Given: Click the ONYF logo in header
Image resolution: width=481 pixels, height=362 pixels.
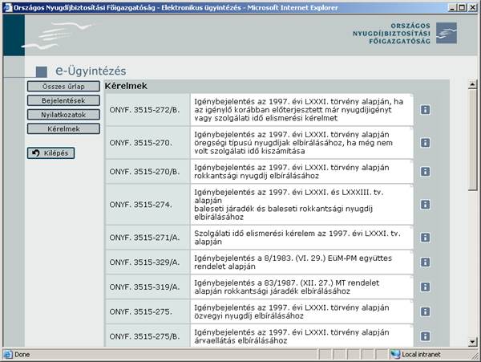Looking at the screenshot, I should pos(405,33).
